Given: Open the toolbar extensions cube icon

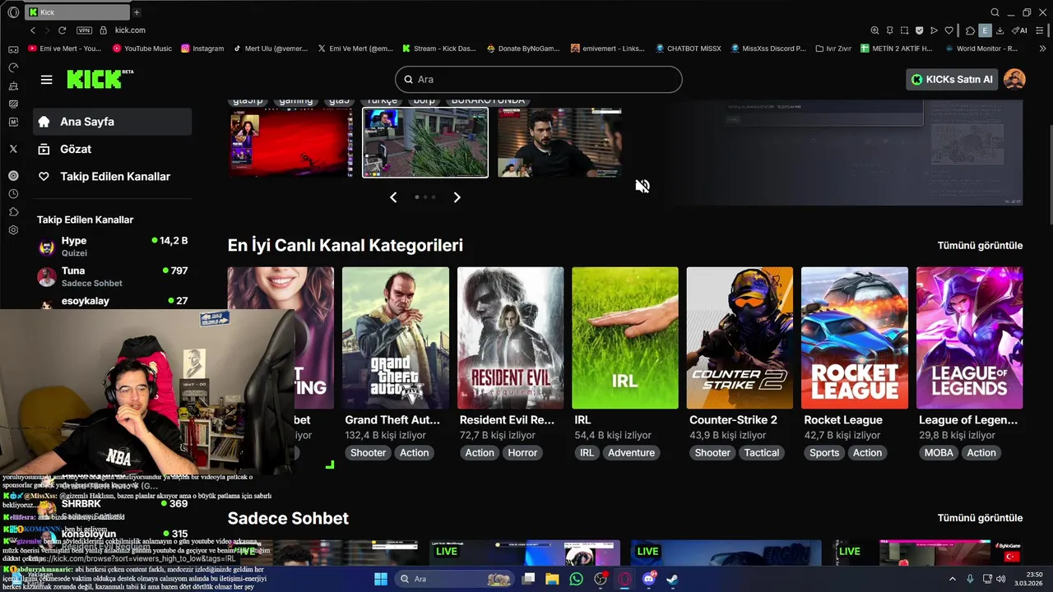Looking at the screenshot, I should pyautogui.click(x=970, y=30).
